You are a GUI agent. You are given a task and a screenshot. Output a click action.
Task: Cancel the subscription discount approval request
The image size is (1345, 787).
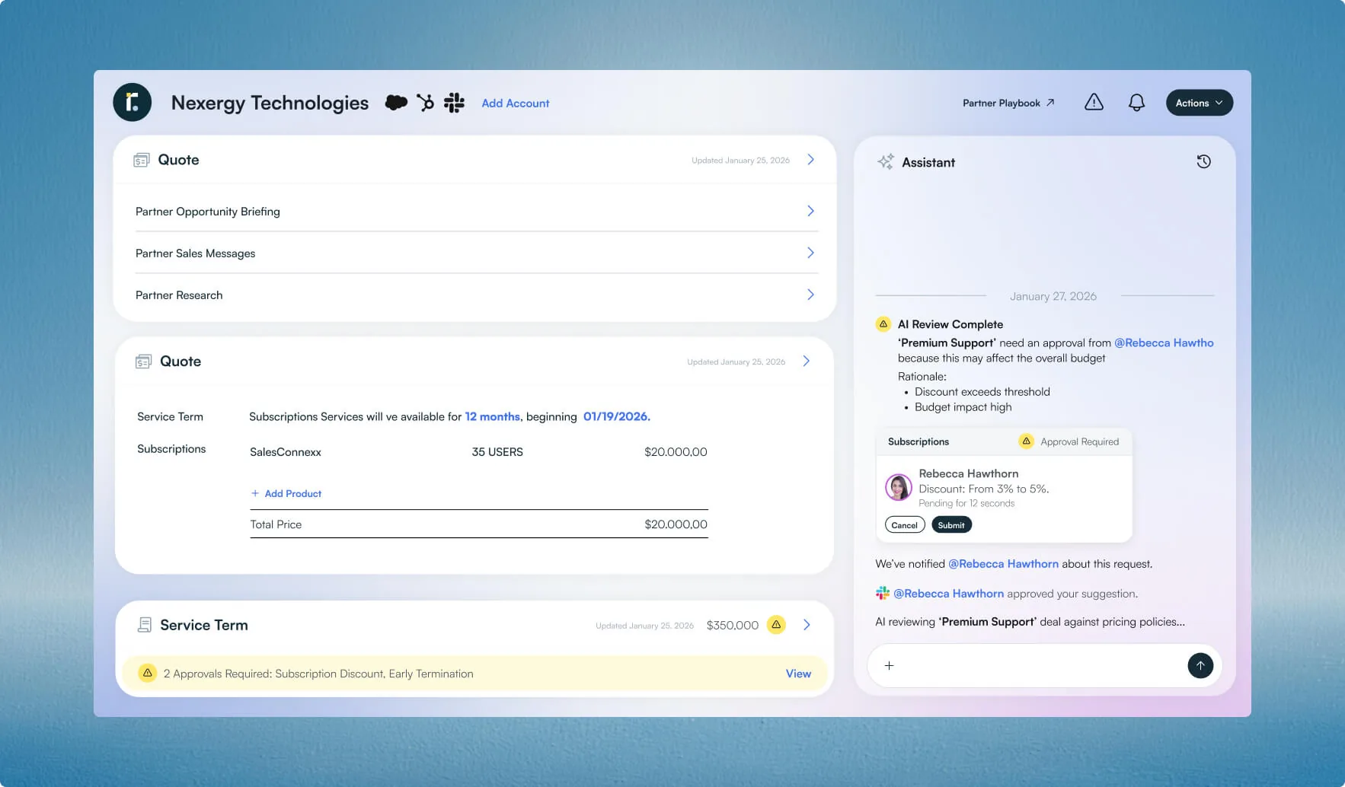tap(905, 525)
